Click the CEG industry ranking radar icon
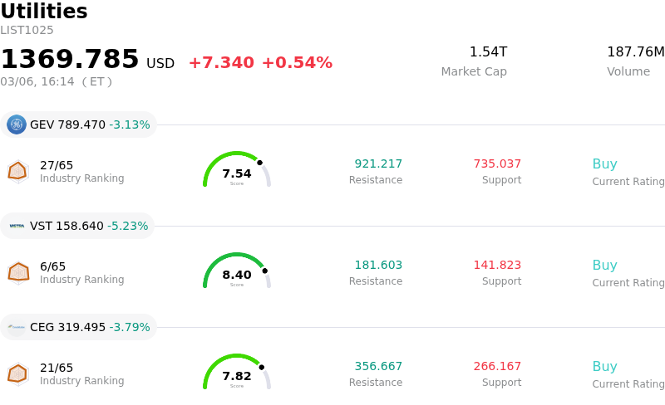The width and height of the screenshot is (665, 405). tap(17, 373)
